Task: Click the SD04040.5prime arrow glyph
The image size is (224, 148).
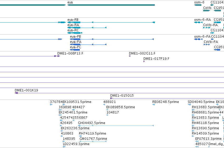Action: (x=189, y=105)
